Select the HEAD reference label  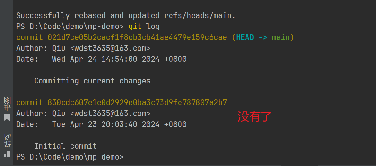pos(245,37)
